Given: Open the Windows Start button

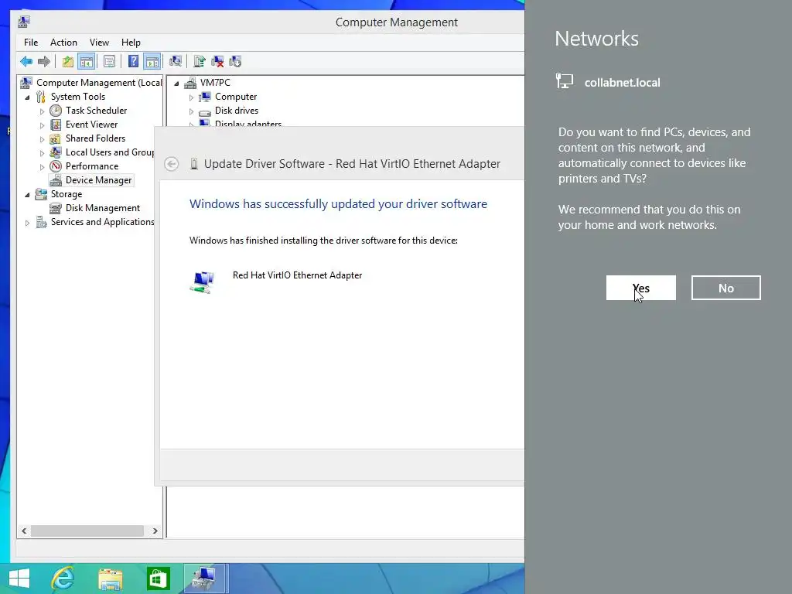Looking at the screenshot, I should (19, 579).
